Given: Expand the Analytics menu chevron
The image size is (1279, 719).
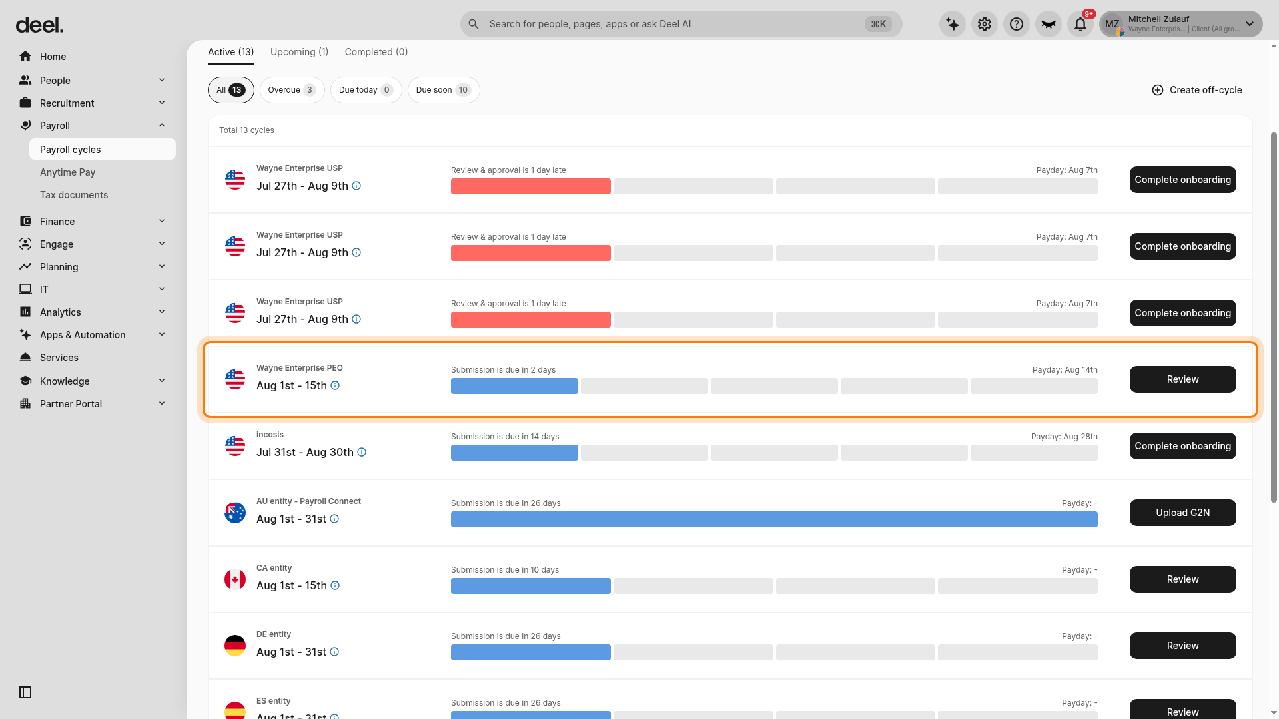Looking at the screenshot, I should 162,312.
